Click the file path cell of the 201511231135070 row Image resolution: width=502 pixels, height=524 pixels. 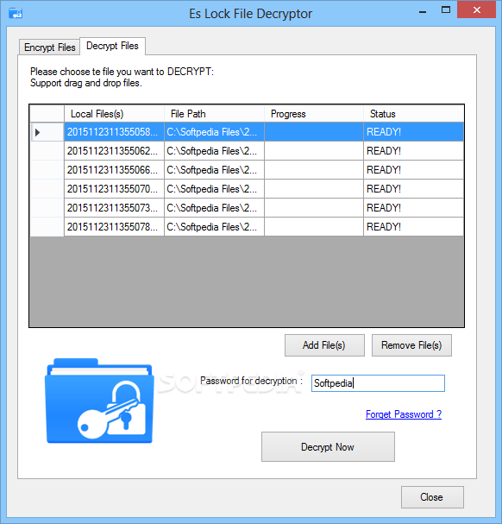click(214, 189)
